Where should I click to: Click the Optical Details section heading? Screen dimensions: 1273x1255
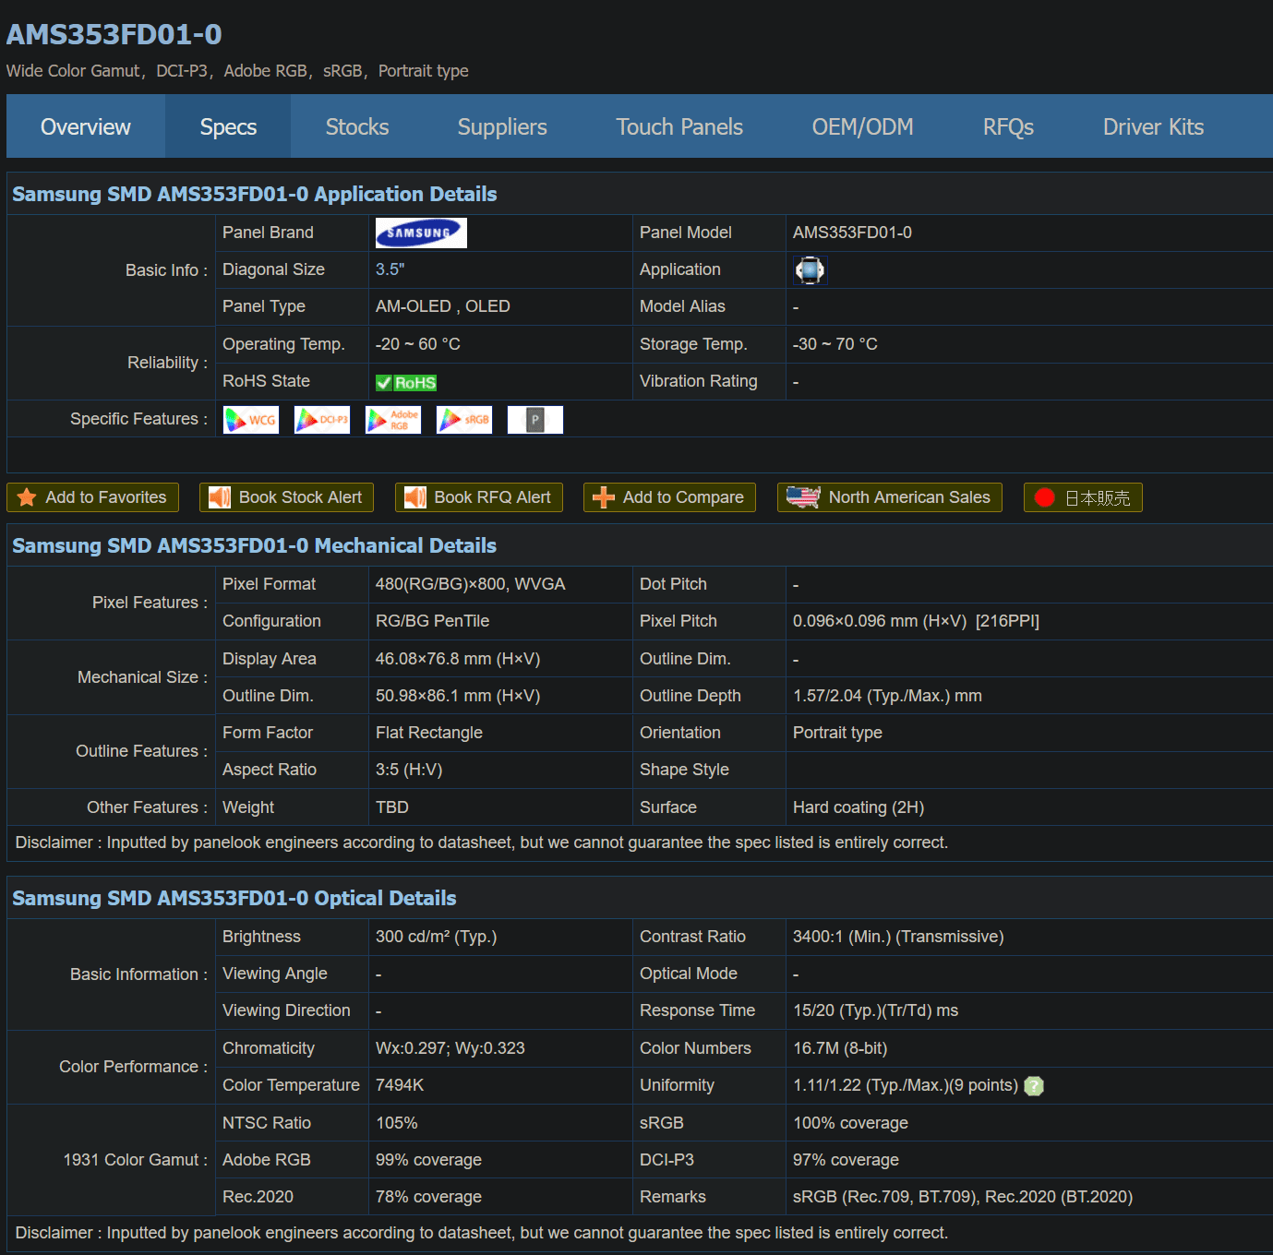coord(234,898)
